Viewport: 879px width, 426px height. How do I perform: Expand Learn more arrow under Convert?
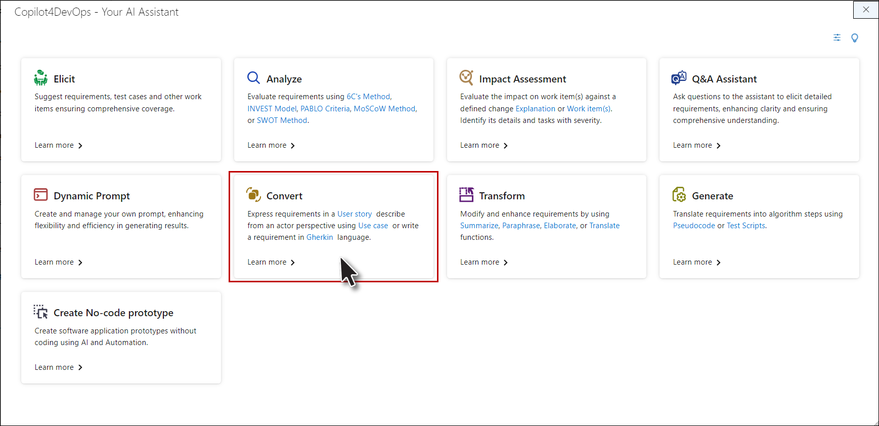293,263
